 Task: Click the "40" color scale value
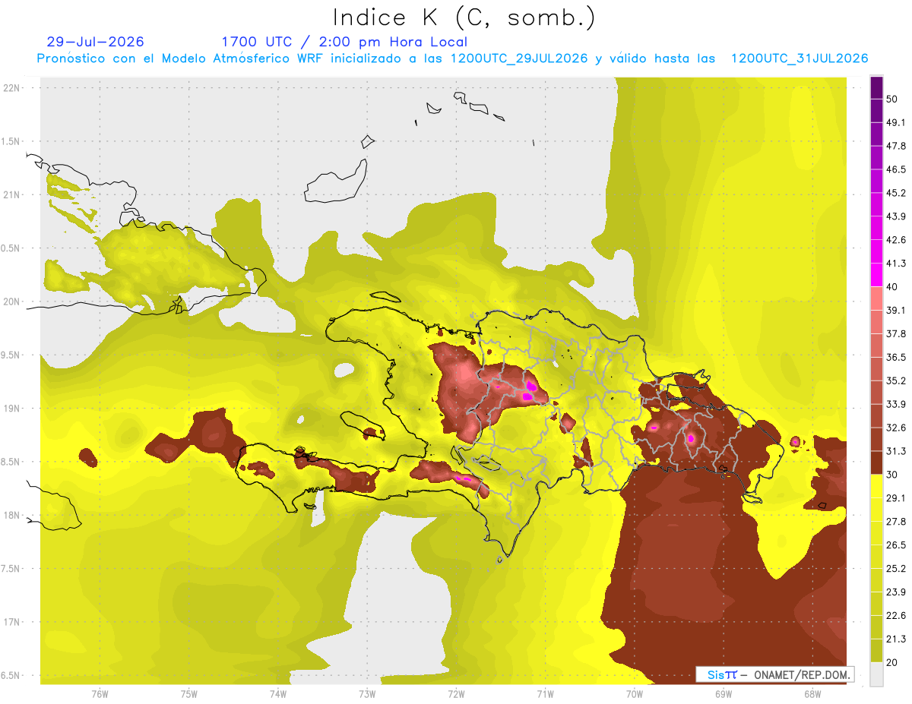[891, 287]
